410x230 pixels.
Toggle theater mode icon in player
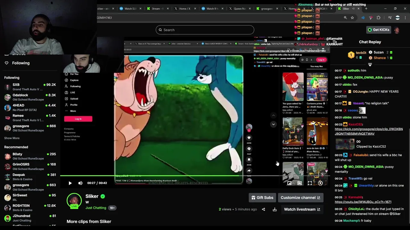click(x=299, y=183)
